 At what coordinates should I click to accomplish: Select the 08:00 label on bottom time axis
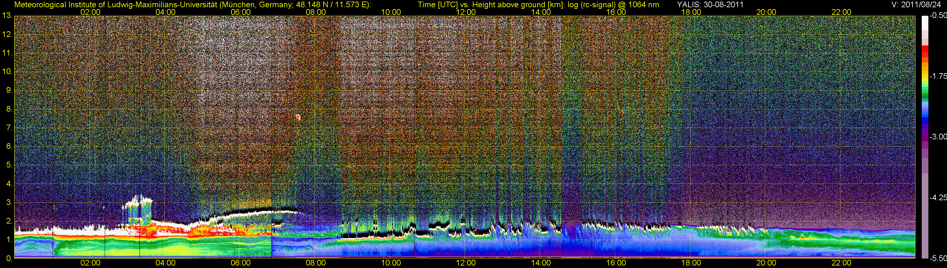pos(315,263)
